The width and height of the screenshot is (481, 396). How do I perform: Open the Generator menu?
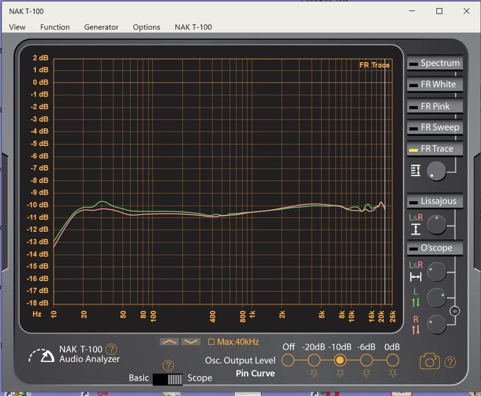[x=101, y=27]
